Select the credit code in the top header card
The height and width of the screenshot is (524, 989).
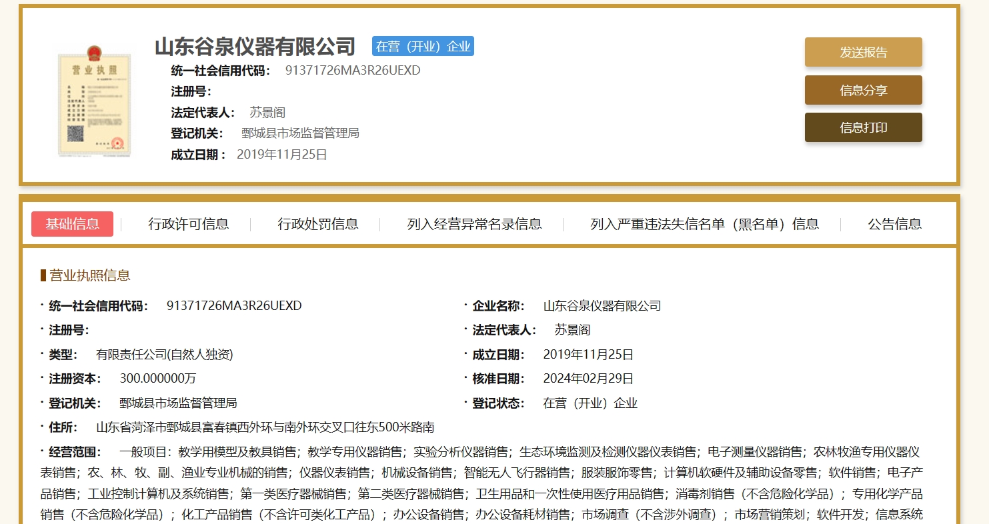coord(353,71)
